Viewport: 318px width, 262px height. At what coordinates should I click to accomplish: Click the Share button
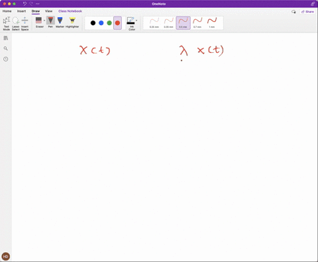pos(307,12)
